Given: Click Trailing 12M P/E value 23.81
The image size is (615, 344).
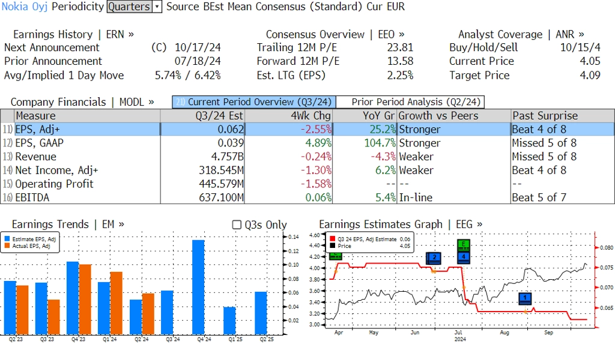Looking at the screenshot, I should (400, 48).
